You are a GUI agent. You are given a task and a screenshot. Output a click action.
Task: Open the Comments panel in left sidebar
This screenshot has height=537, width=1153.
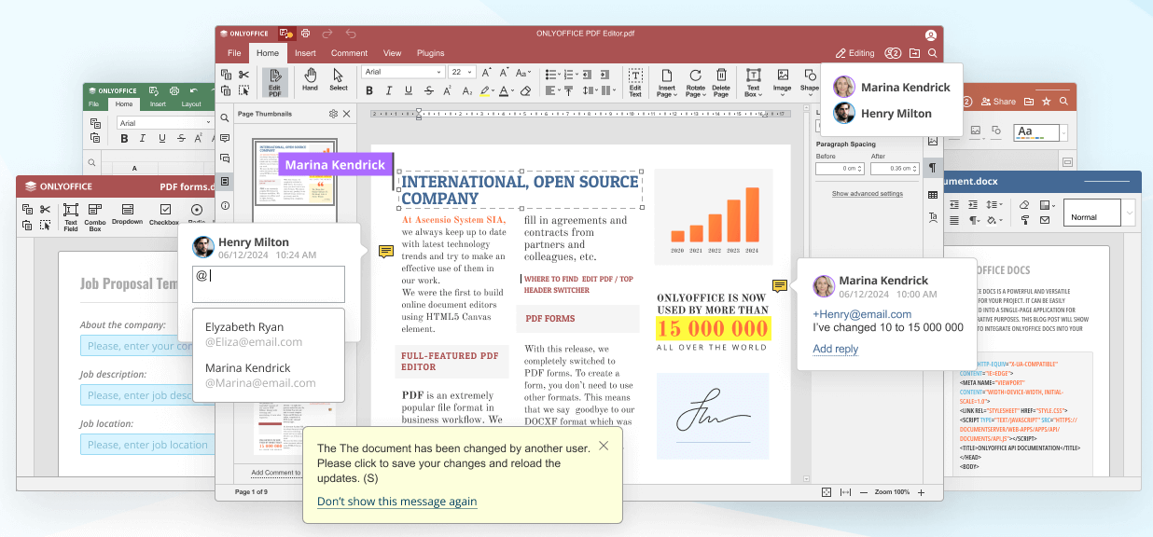coord(225,138)
